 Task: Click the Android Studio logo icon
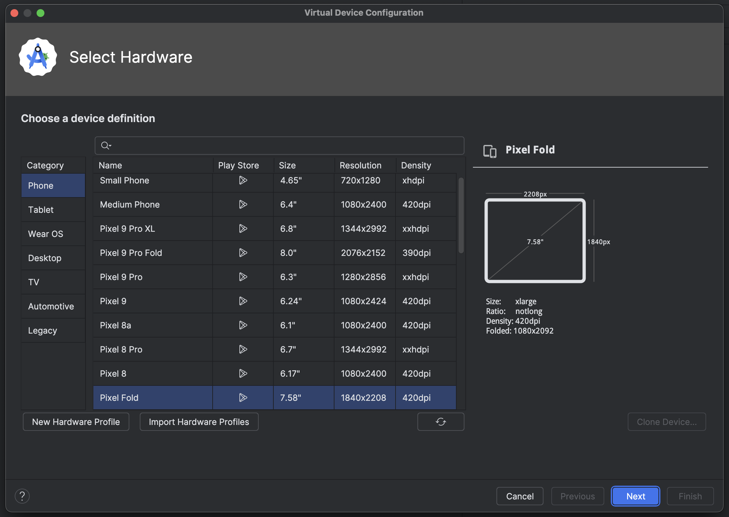click(38, 57)
